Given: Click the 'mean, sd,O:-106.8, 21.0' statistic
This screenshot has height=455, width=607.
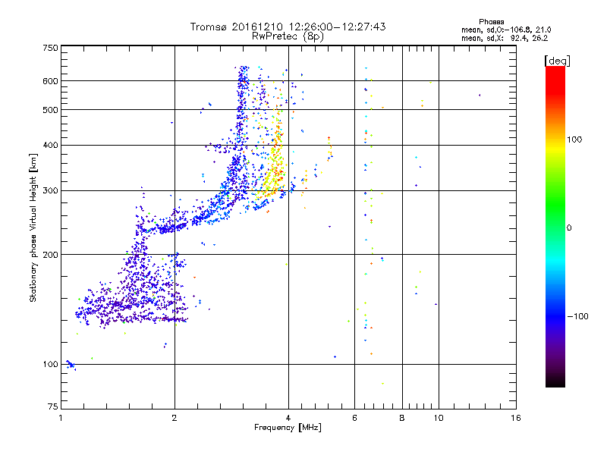Looking at the screenshot, I should [506, 30].
